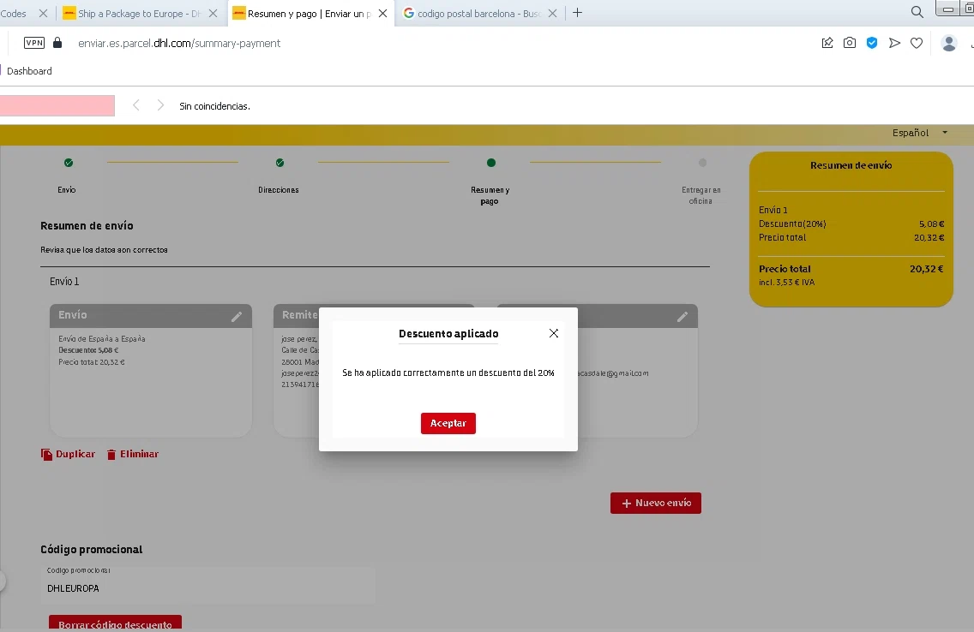Click Borrar código descuento button
974x632 pixels.
(x=115, y=623)
